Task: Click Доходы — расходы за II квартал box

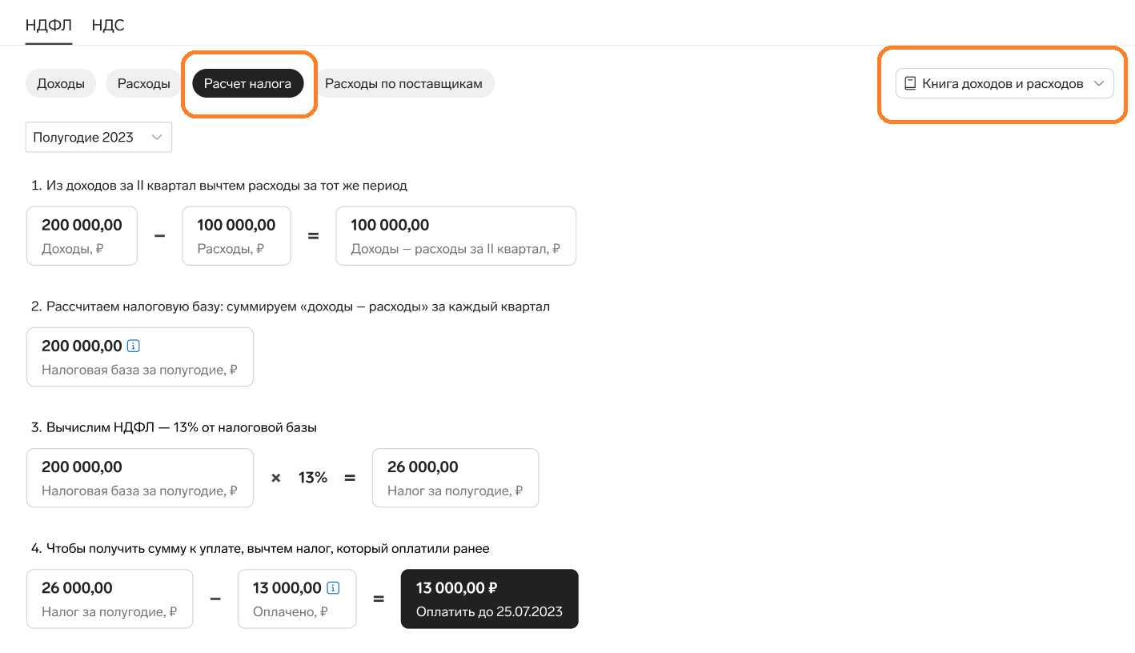Action: click(x=455, y=236)
